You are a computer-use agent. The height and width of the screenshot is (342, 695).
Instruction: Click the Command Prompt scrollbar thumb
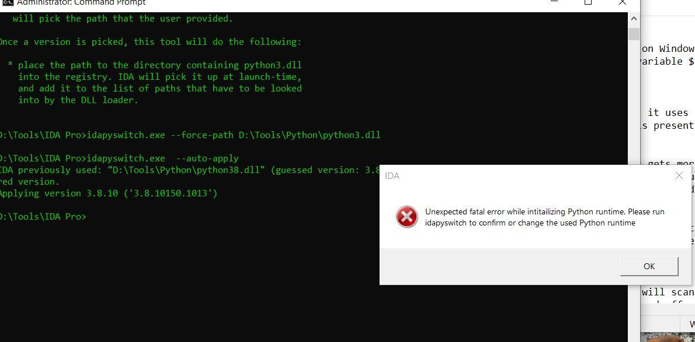tap(634, 33)
